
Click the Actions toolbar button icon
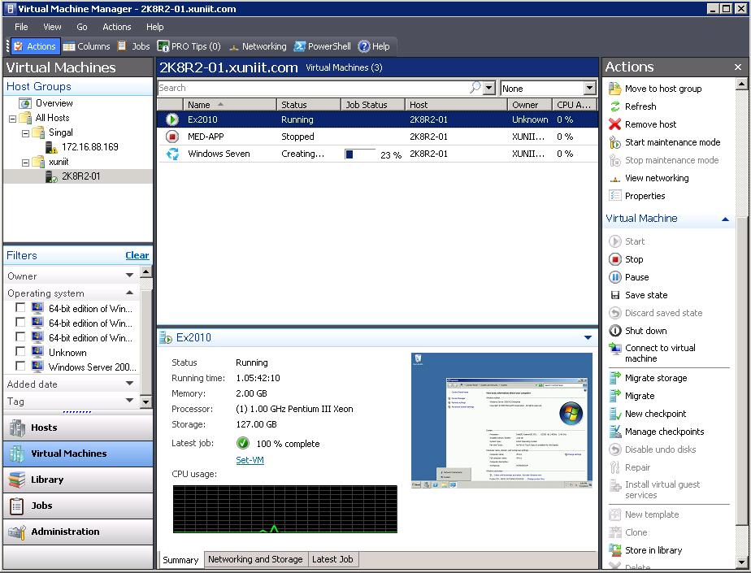coord(18,46)
